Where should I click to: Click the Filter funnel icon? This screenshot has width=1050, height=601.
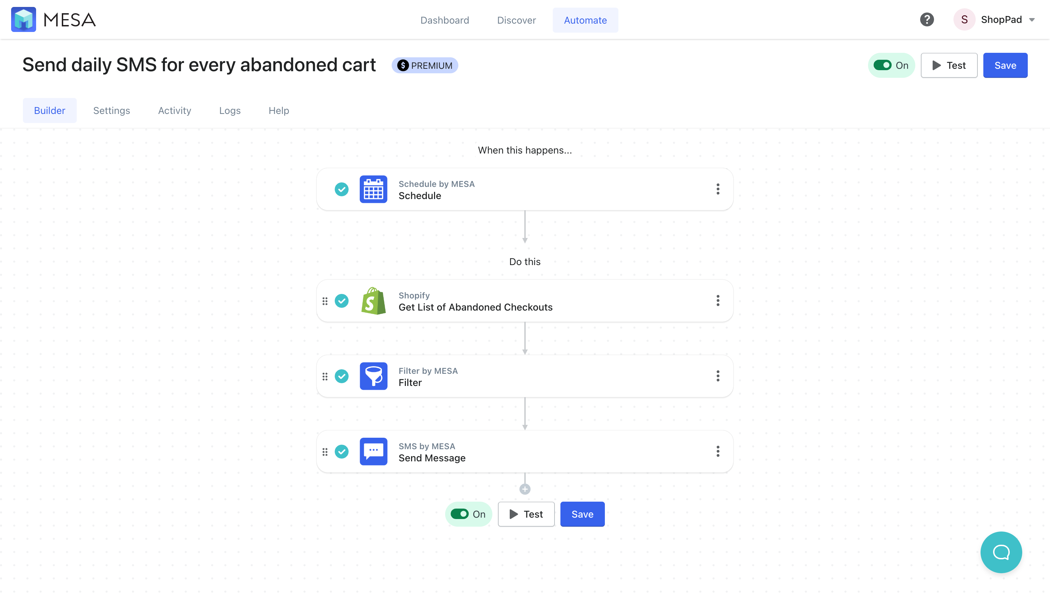[373, 376]
